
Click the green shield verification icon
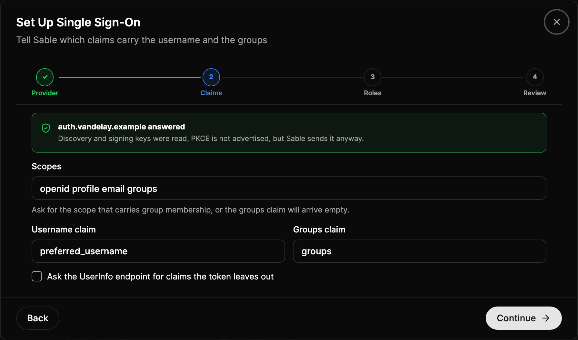[x=46, y=128]
